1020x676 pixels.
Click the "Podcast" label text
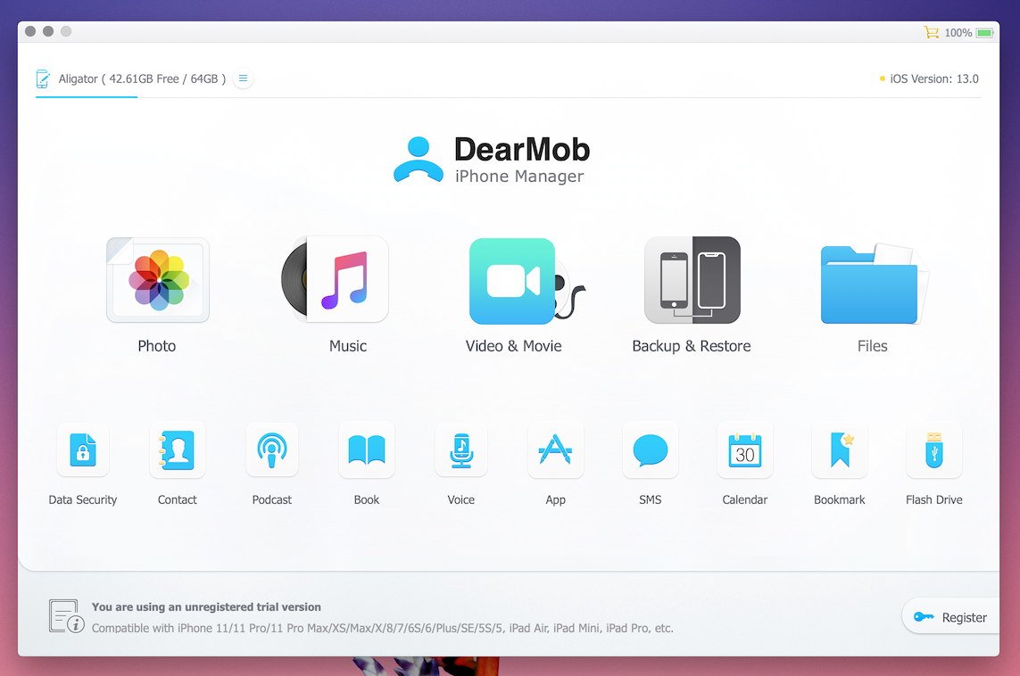click(x=272, y=499)
